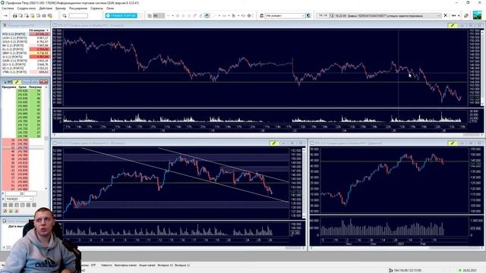Click the diamond marker icon in the chart toolbar

coord(249,15)
